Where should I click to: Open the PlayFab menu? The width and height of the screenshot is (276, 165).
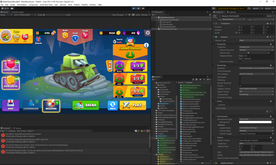click(85, 5)
